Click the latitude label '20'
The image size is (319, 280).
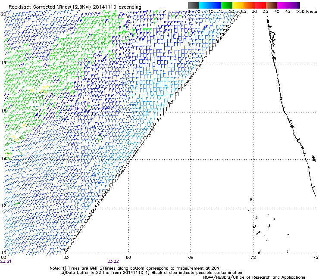(x=3, y=14)
